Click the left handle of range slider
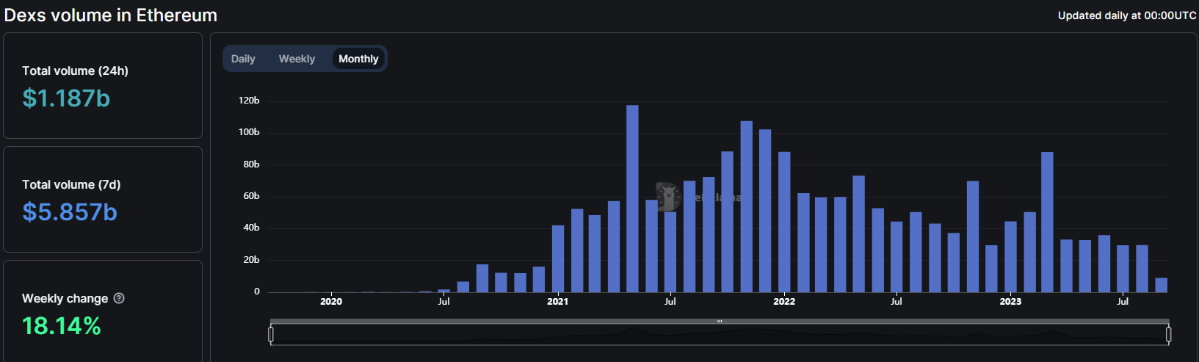Image resolution: width=1199 pixels, height=362 pixels. (271, 335)
